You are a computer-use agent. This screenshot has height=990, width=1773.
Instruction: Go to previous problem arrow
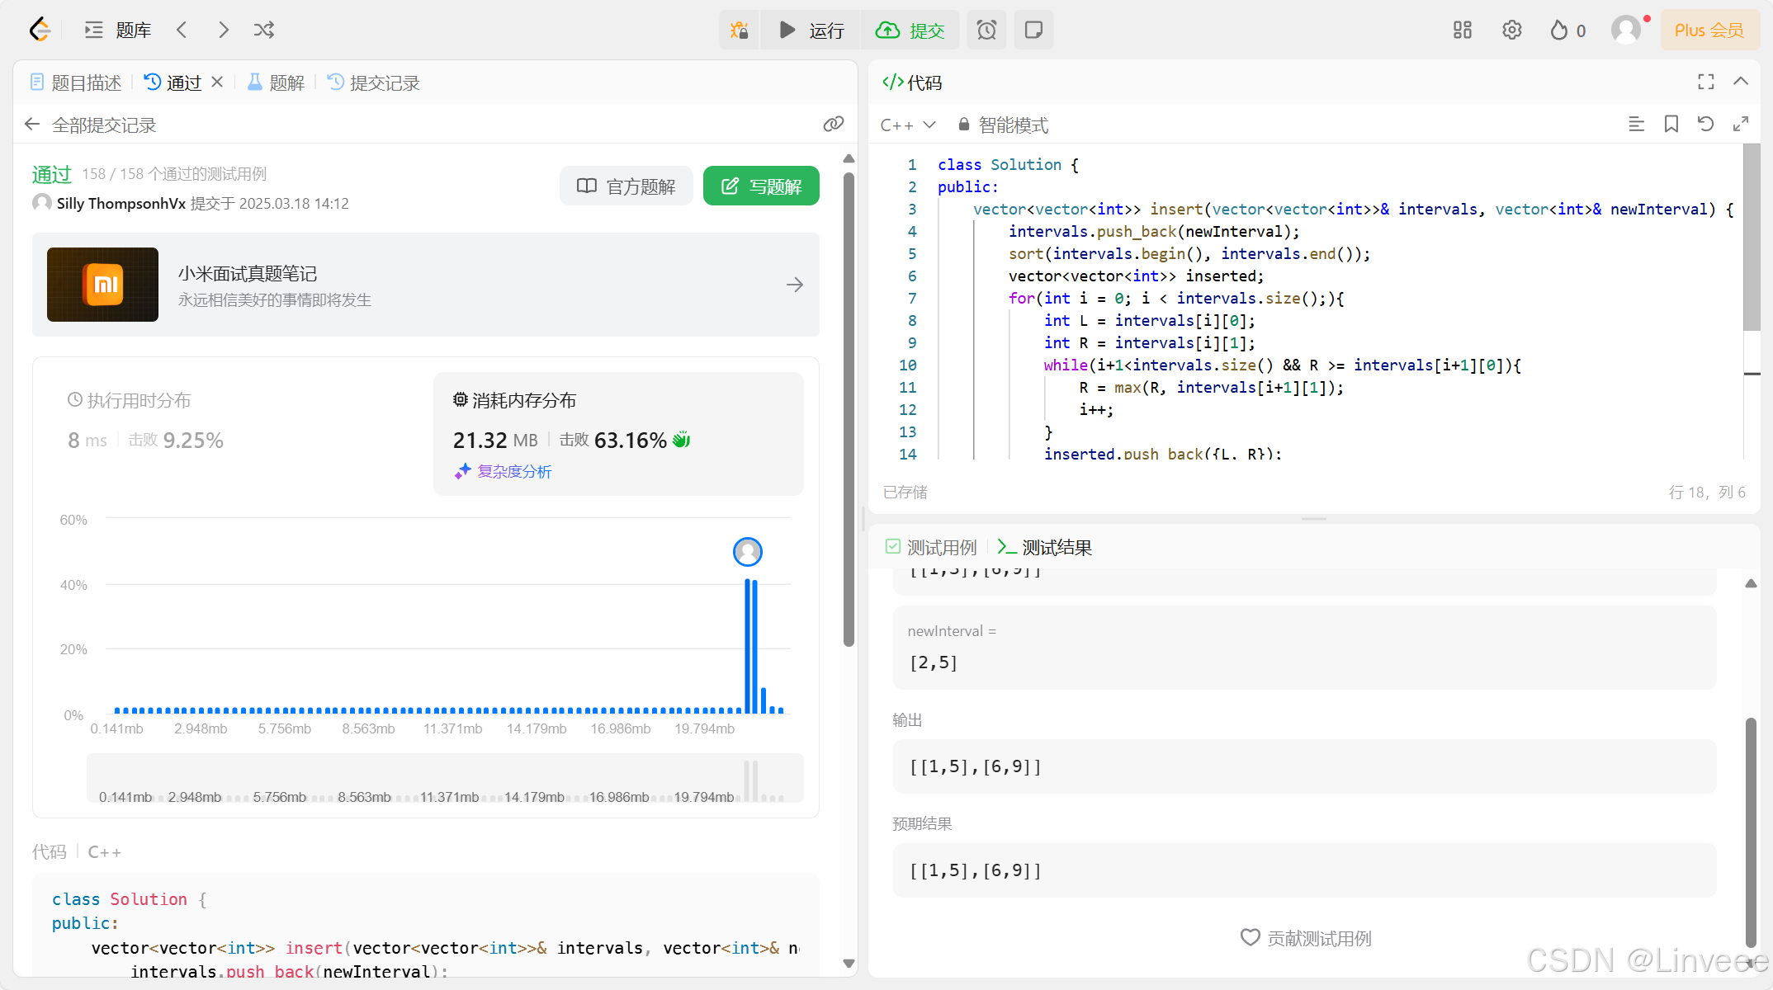tap(182, 31)
